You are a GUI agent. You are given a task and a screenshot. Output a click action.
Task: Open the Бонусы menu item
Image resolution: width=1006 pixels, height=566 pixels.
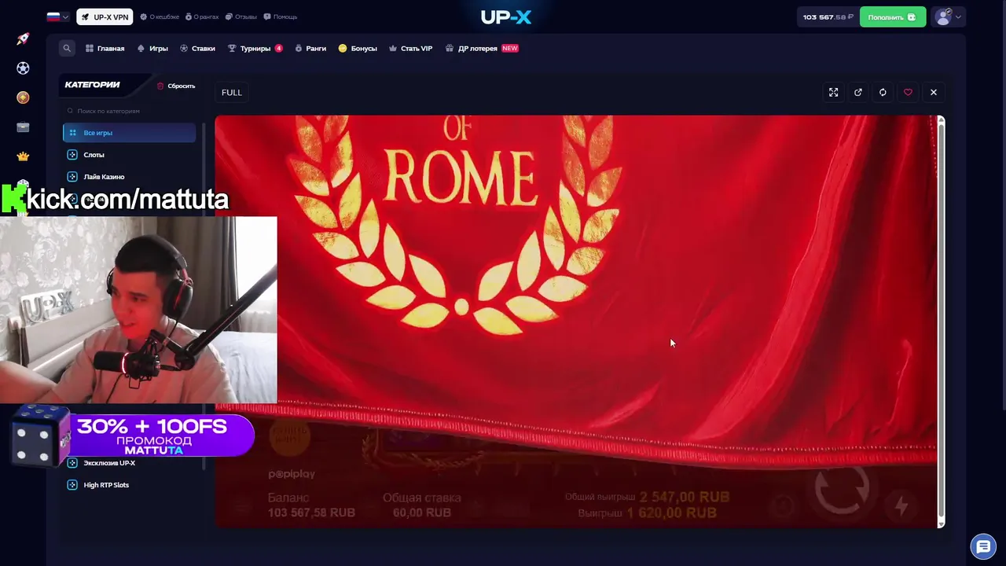pyautogui.click(x=358, y=48)
